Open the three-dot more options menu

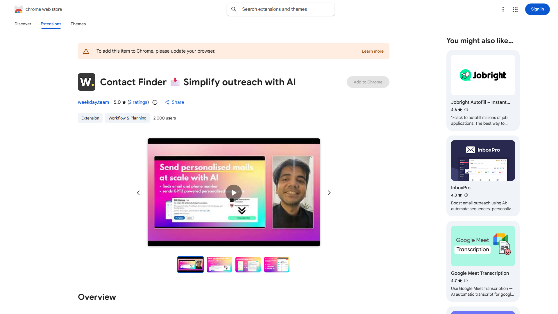point(503,9)
